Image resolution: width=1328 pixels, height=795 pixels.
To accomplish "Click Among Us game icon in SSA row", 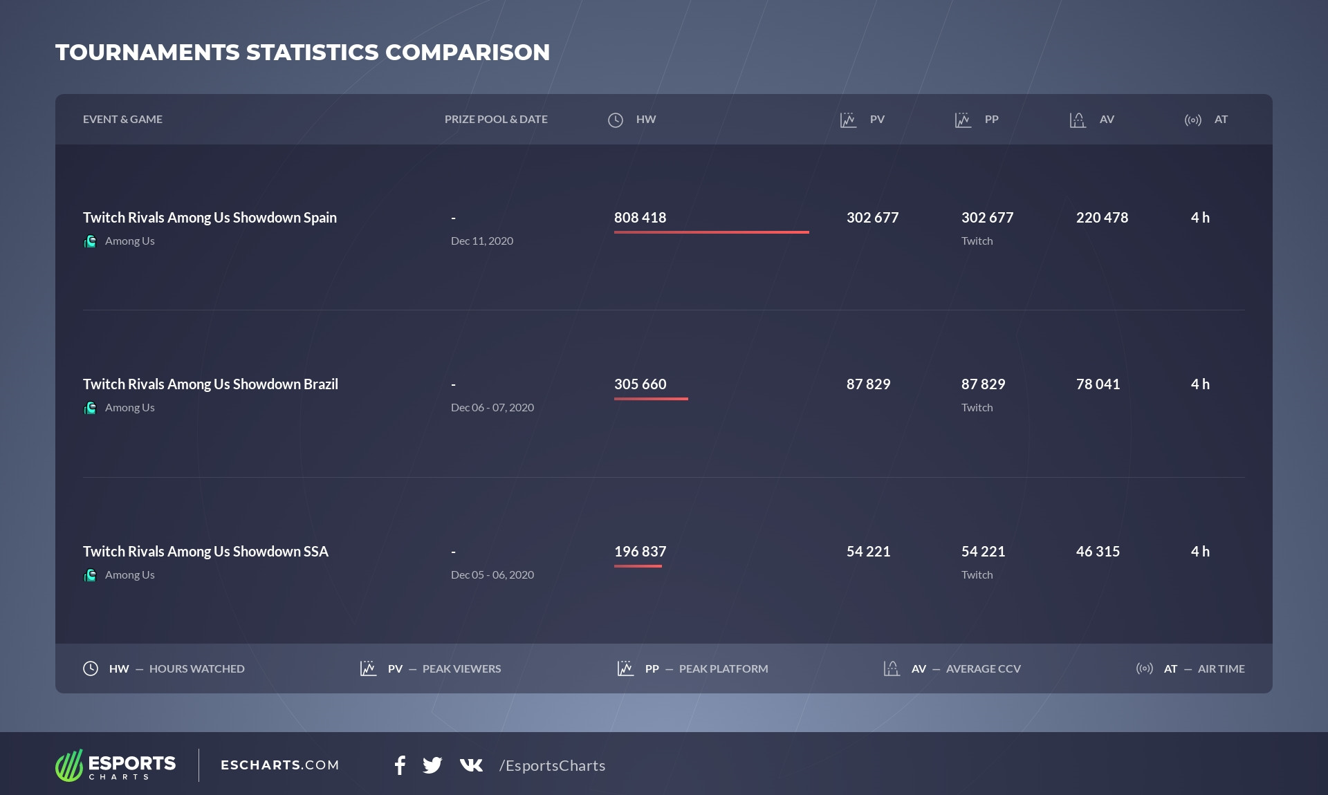I will click(x=90, y=575).
